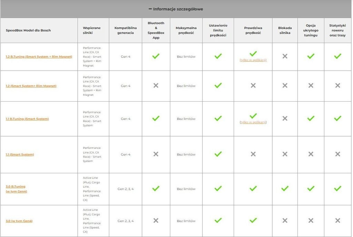Open 1.1 (Smart System) product link
The height and width of the screenshot is (237, 353).
coord(20,155)
